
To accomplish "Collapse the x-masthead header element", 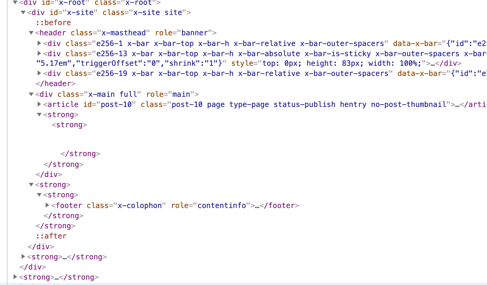I will tap(31, 33).
